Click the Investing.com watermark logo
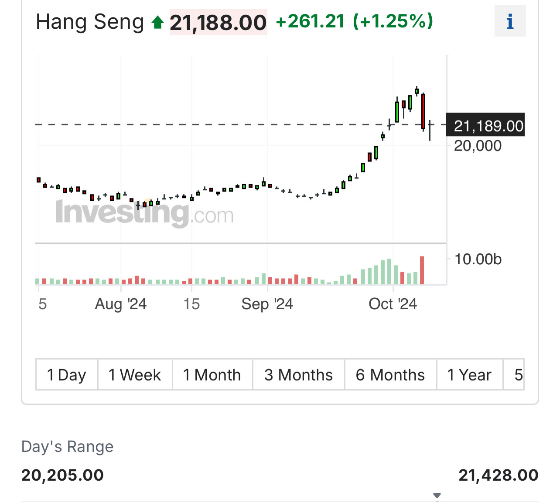Screen dimensions: 560x502 [144, 213]
